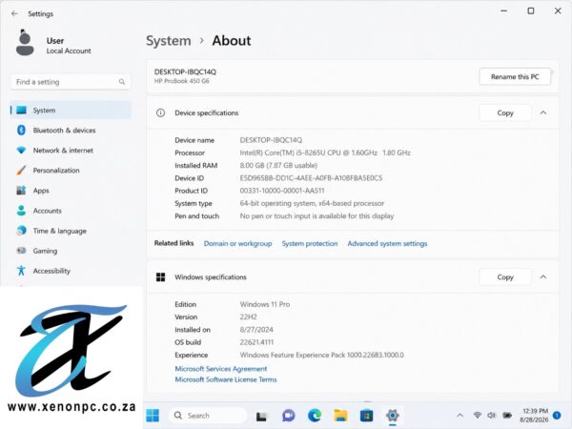Click the Installed on date 8/27/2024

(x=256, y=330)
